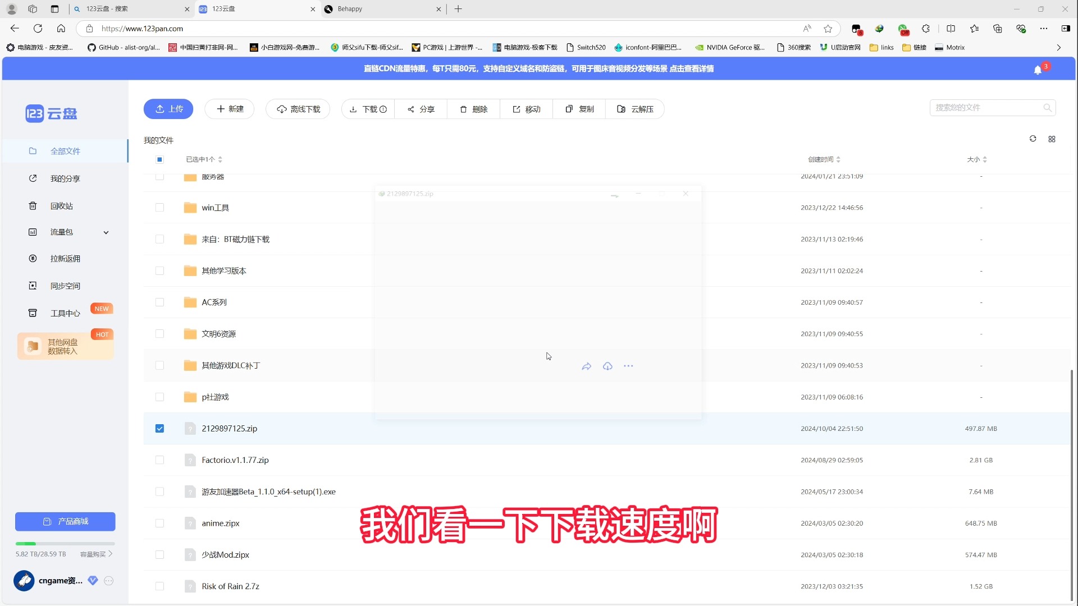Click the 新建 button
1078x606 pixels.
click(230, 109)
